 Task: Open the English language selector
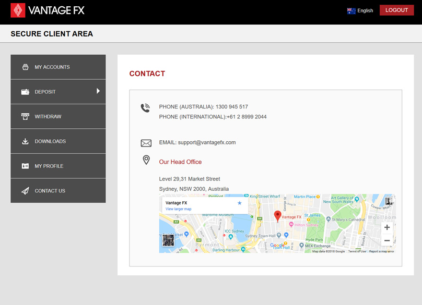click(x=360, y=11)
